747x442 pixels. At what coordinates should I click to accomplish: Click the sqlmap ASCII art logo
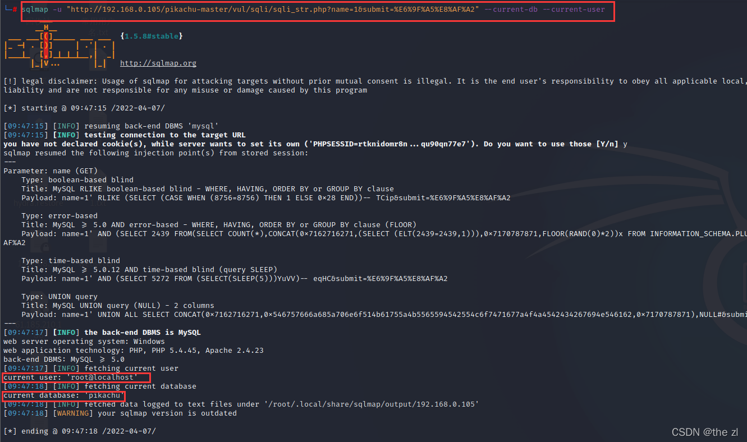pyautogui.click(x=59, y=47)
